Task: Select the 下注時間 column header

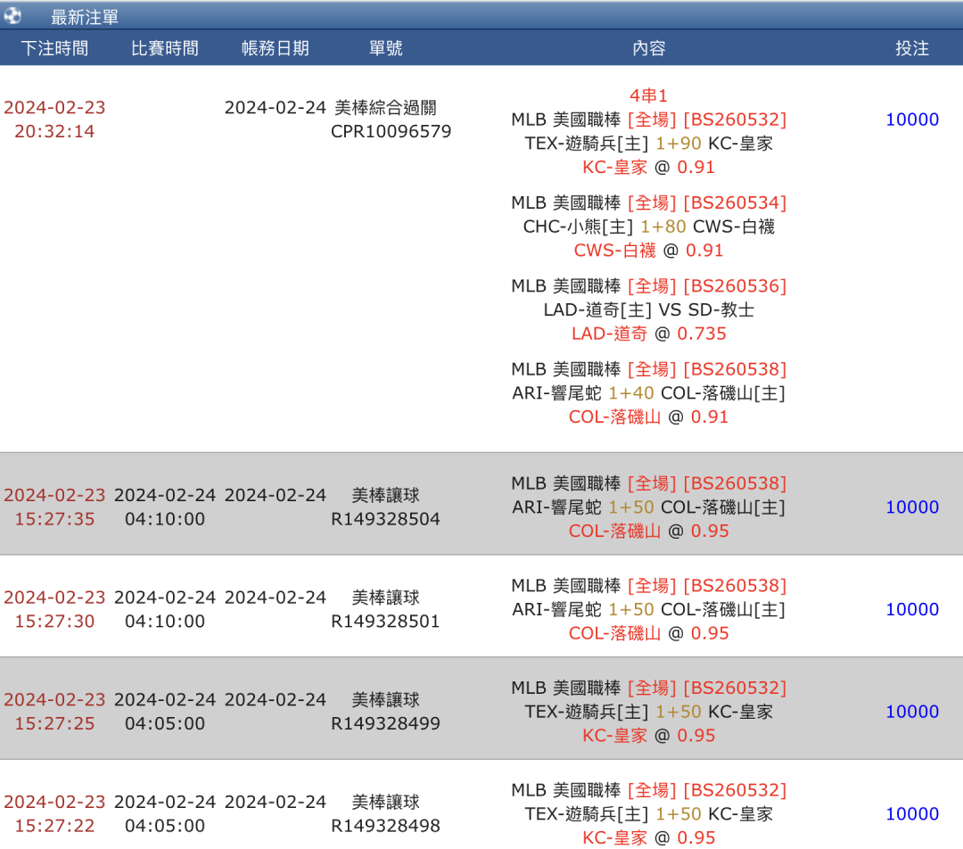Action: (54, 48)
